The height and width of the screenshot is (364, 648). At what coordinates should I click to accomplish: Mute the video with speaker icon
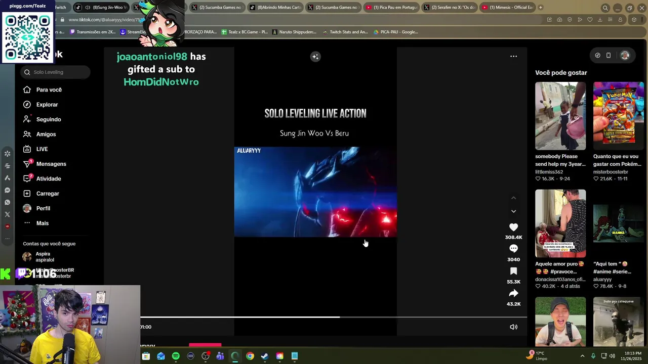[513, 327]
